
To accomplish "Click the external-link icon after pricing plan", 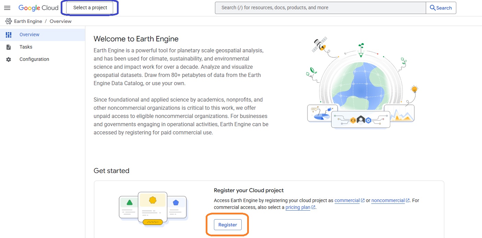I will [x=314, y=208].
